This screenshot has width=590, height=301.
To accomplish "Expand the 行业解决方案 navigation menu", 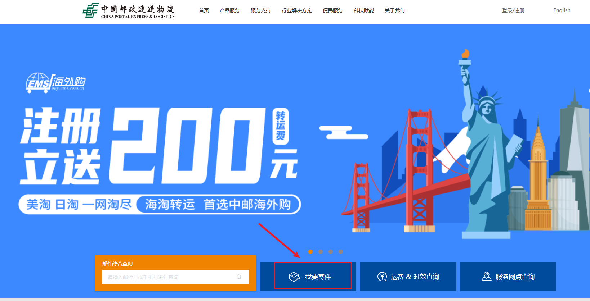I will pyautogui.click(x=297, y=10).
